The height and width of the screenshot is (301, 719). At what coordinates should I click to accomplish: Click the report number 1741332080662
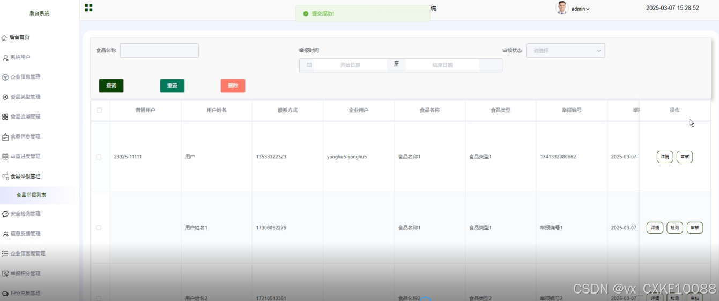tap(558, 157)
